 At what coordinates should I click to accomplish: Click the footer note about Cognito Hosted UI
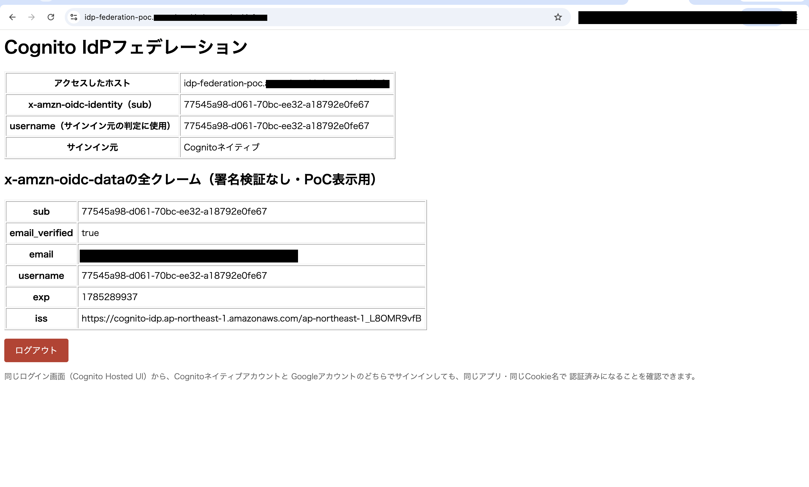click(x=351, y=376)
